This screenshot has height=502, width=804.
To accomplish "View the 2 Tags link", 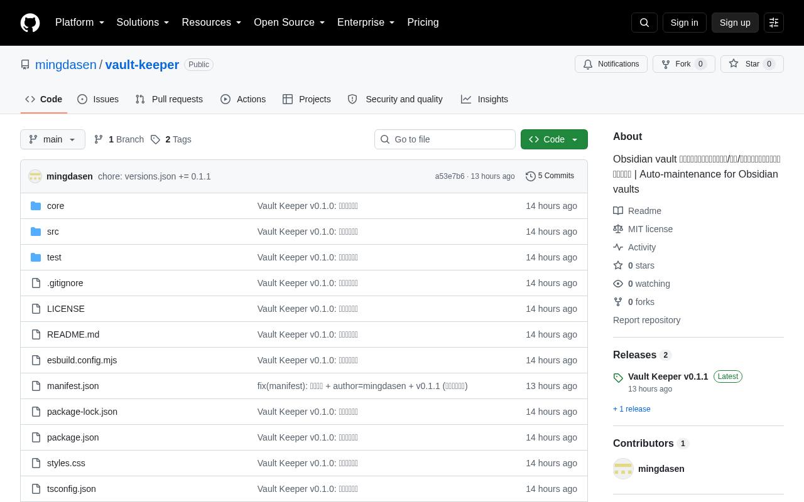I will coord(171,139).
